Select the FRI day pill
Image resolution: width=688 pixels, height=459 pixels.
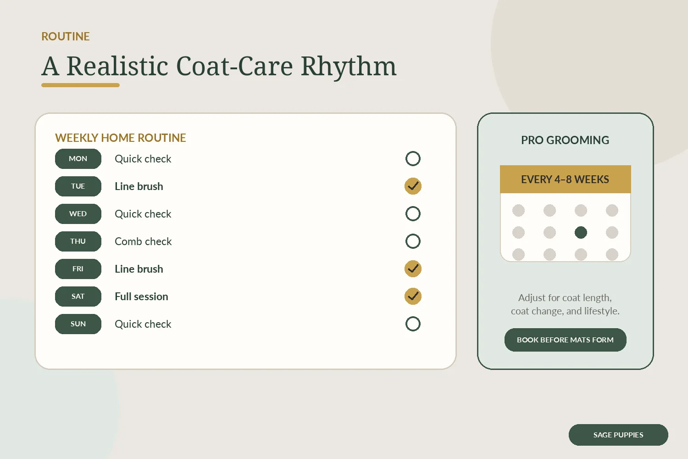(78, 269)
